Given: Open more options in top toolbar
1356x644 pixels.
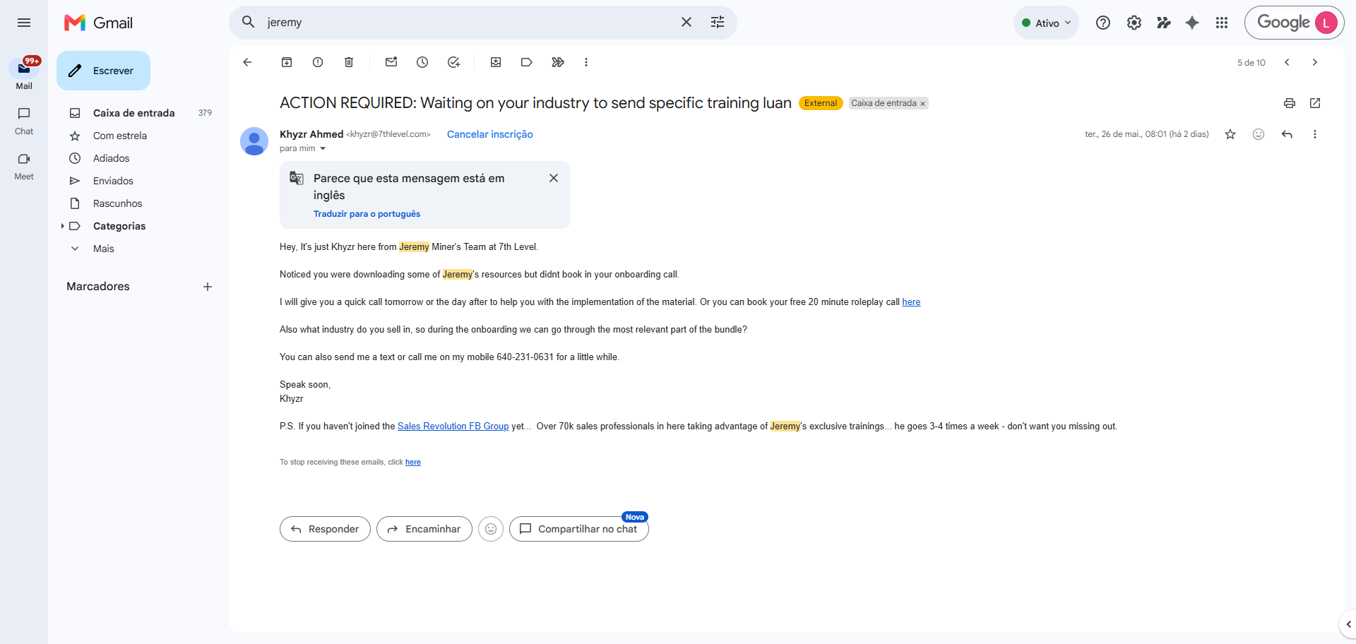Looking at the screenshot, I should coord(586,62).
